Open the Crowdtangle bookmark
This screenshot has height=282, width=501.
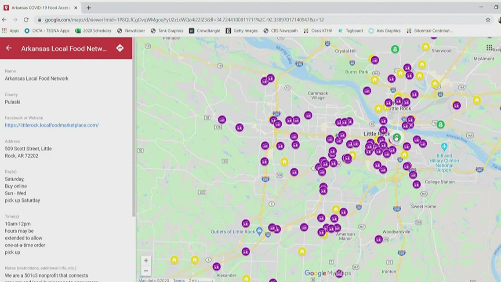click(204, 31)
